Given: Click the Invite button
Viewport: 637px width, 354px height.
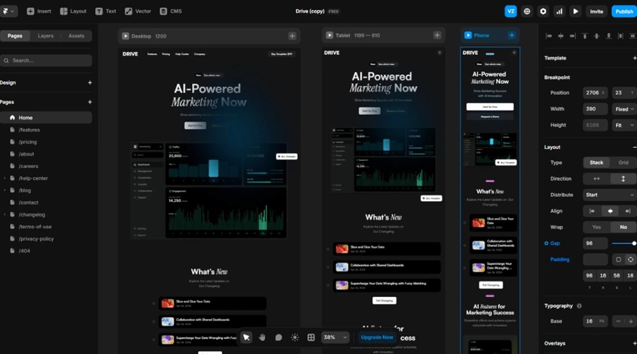Looking at the screenshot, I should (x=596, y=11).
